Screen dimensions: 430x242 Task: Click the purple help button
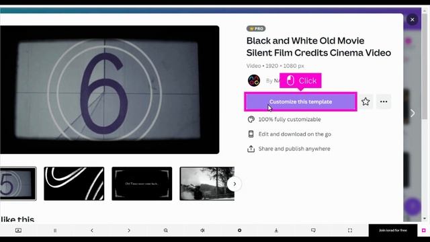click(413, 206)
